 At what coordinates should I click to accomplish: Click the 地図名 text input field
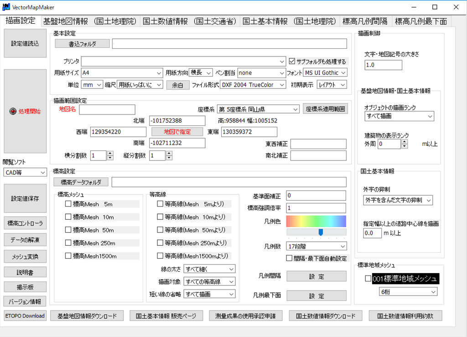click(x=107, y=109)
